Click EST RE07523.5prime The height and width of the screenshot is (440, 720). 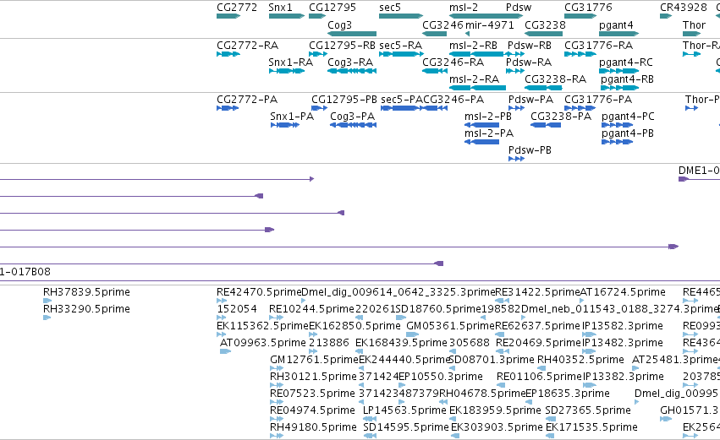(312, 394)
